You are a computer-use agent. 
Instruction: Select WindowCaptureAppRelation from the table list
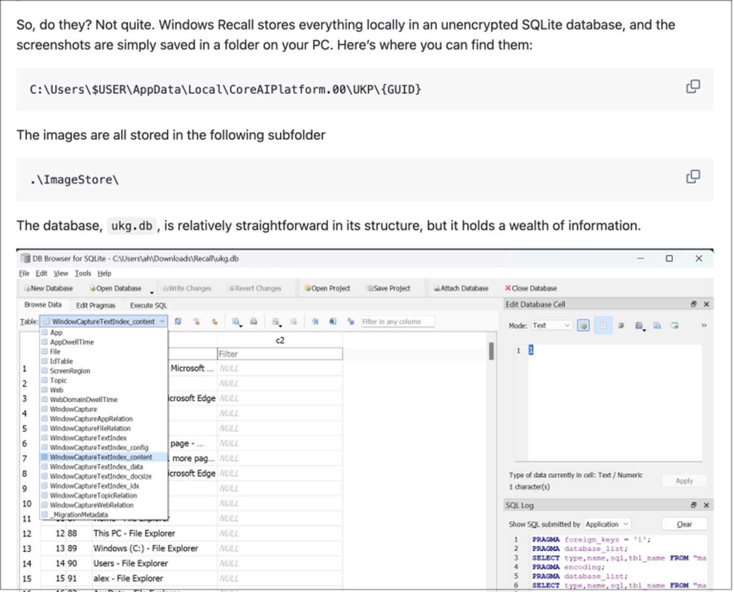click(91, 419)
